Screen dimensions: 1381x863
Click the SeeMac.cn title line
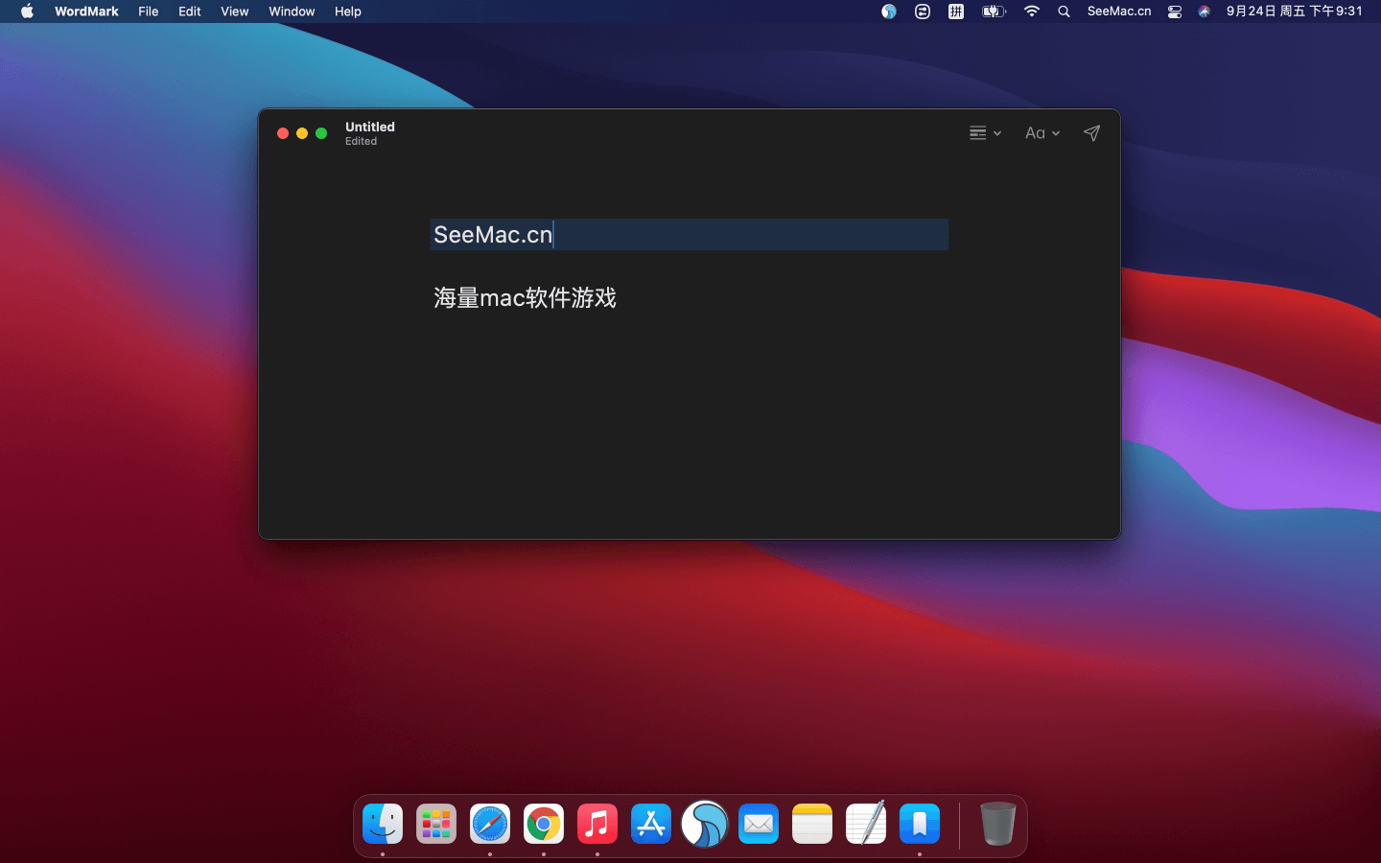click(493, 235)
